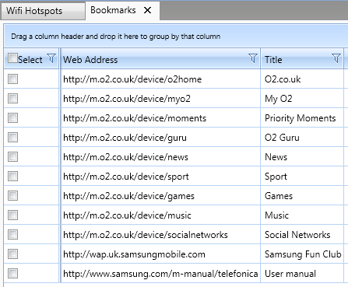Select the myo2 web address cell
Screen dimensions: 348x287
[x=160, y=99]
